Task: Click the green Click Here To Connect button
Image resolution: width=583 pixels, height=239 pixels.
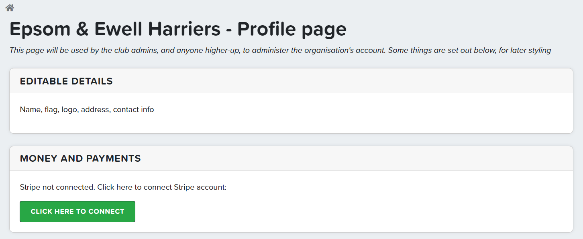Action: 77,211
